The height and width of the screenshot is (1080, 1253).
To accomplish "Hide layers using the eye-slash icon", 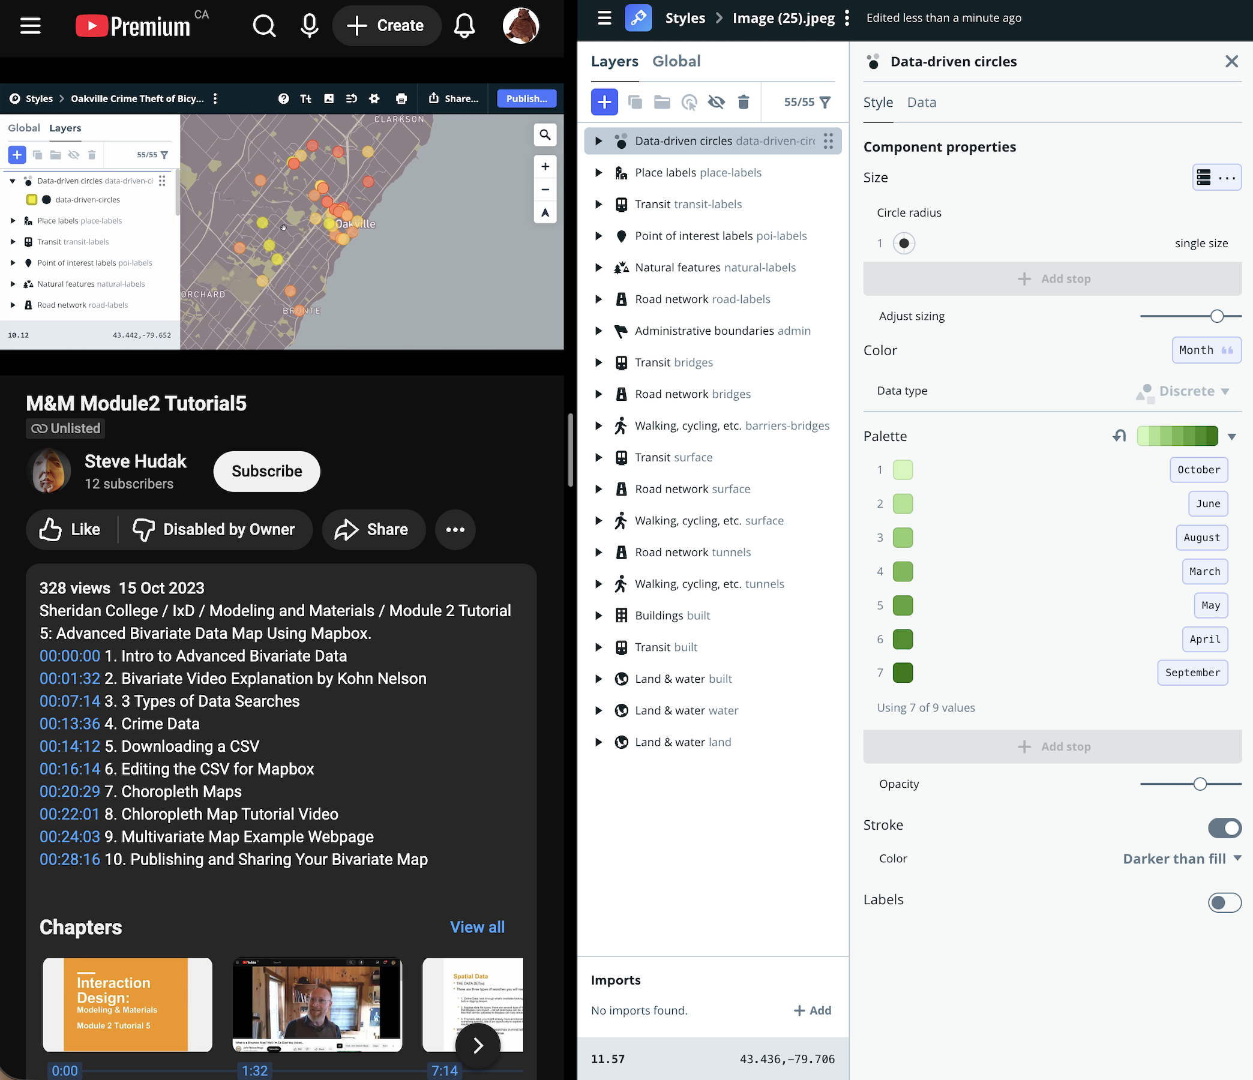I will pyautogui.click(x=717, y=101).
